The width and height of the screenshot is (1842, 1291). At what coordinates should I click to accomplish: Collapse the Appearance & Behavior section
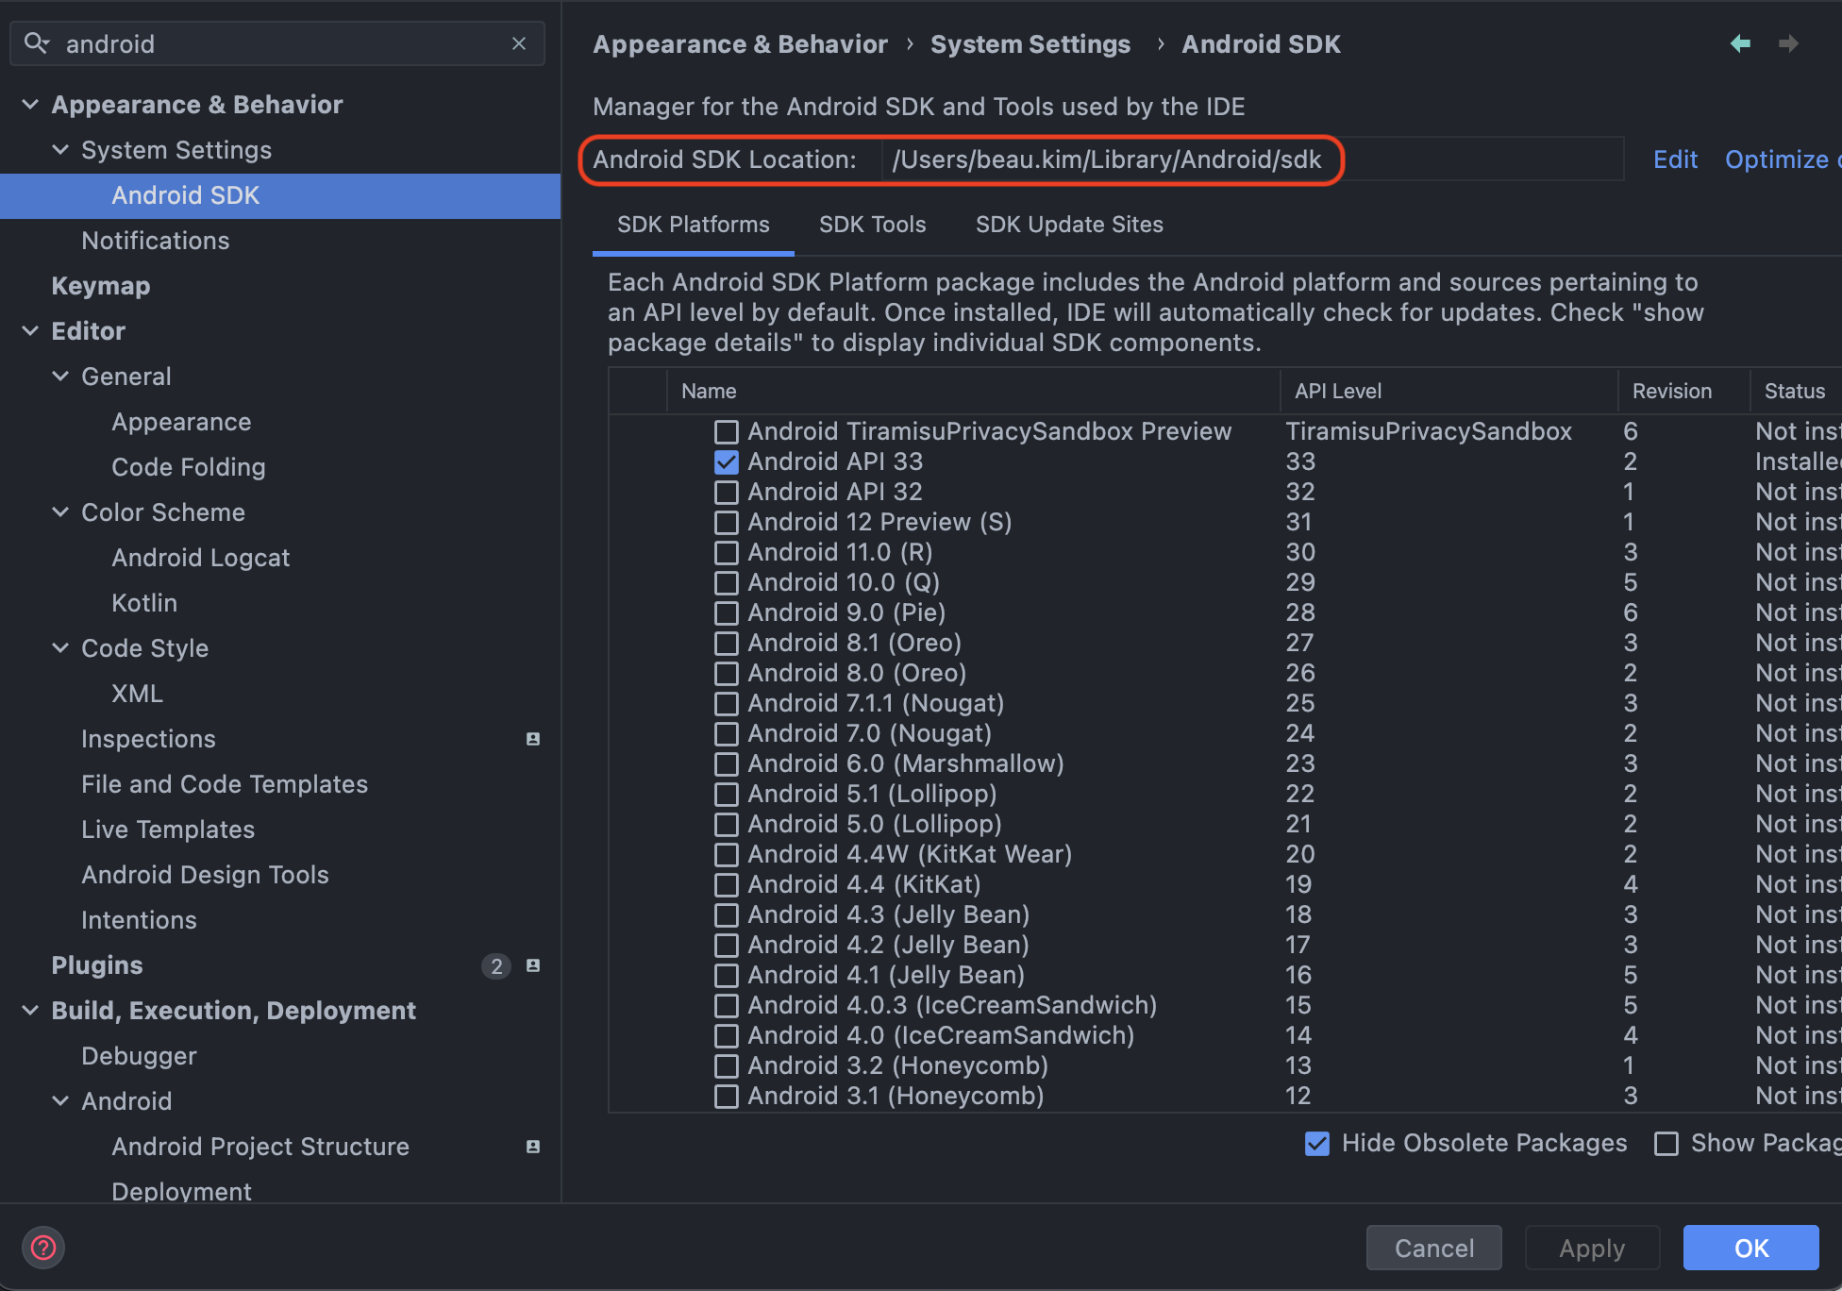coord(30,105)
